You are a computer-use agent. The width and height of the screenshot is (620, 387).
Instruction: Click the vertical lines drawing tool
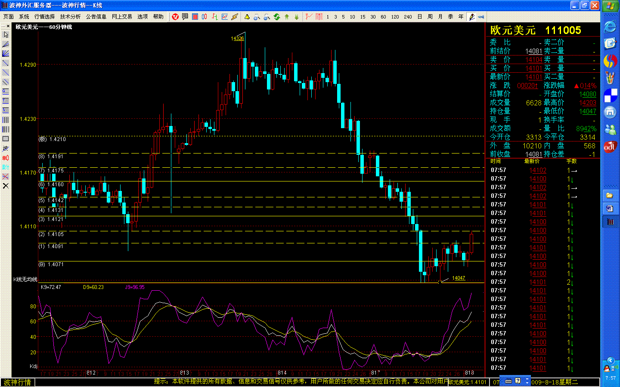click(6, 120)
